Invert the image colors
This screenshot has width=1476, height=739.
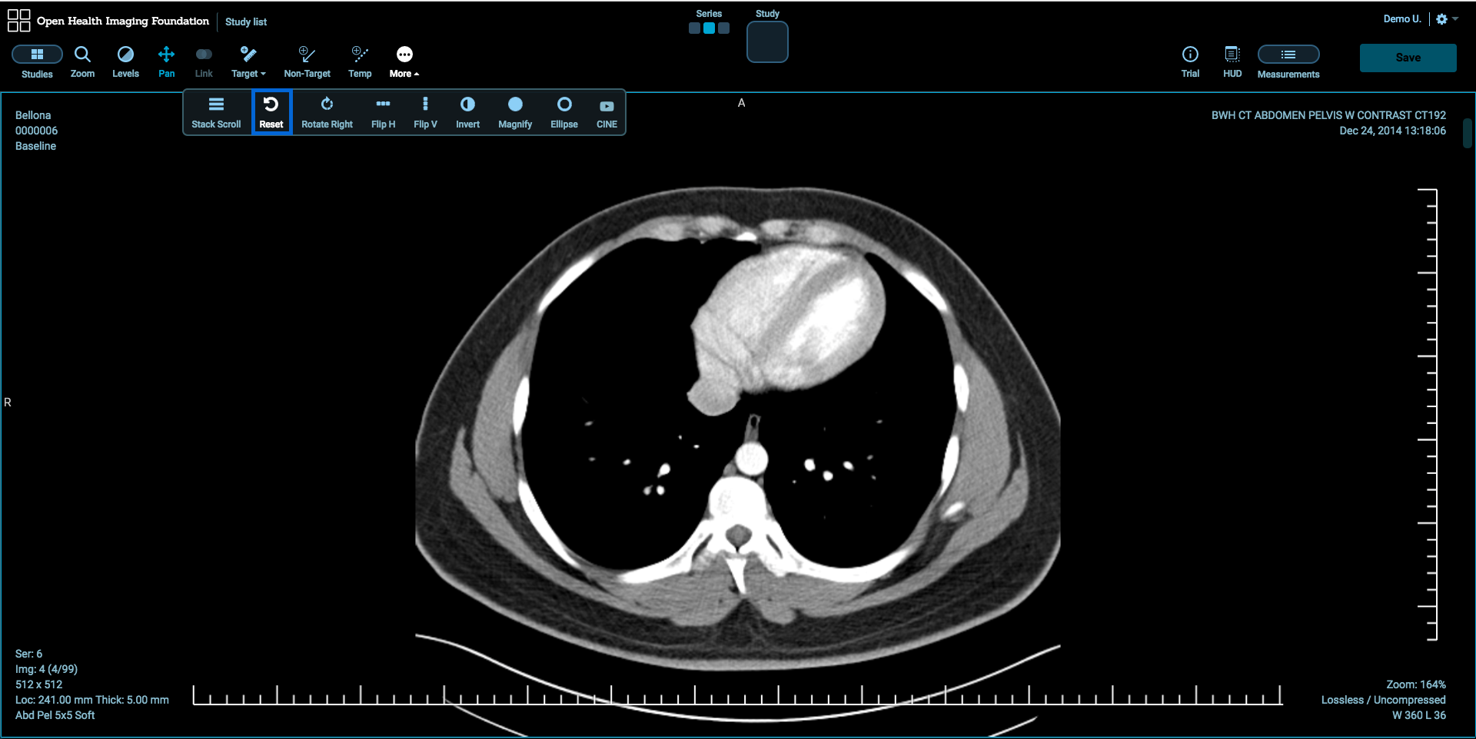[x=467, y=112]
